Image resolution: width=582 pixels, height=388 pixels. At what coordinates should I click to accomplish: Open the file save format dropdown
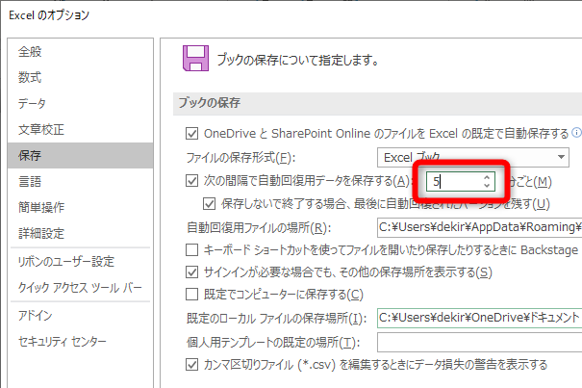(472, 157)
